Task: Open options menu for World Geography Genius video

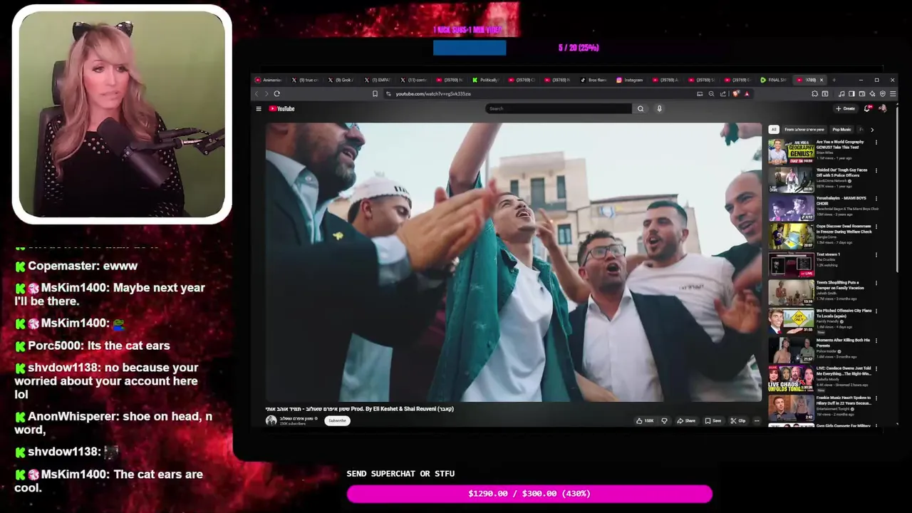Action: tap(876, 142)
